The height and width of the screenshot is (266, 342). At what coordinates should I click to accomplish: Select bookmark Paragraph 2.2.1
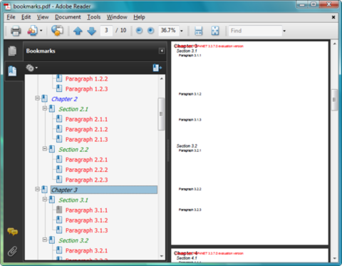click(x=86, y=160)
